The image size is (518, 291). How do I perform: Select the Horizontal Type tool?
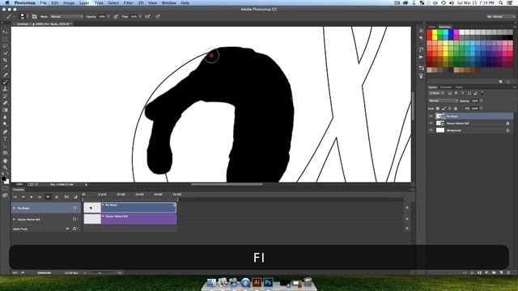pyautogui.click(x=5, y=139)
